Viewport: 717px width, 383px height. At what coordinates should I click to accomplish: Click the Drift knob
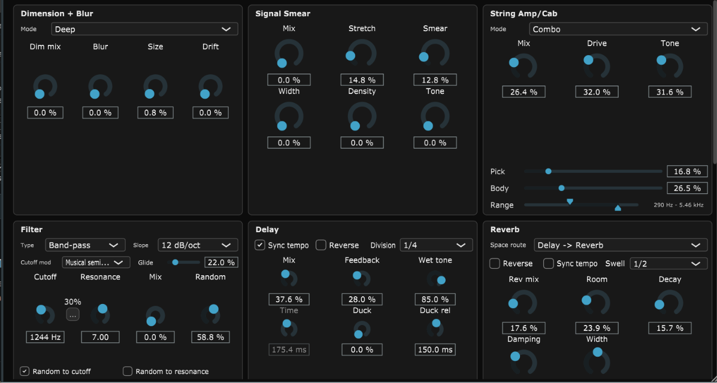pos(210,87)
